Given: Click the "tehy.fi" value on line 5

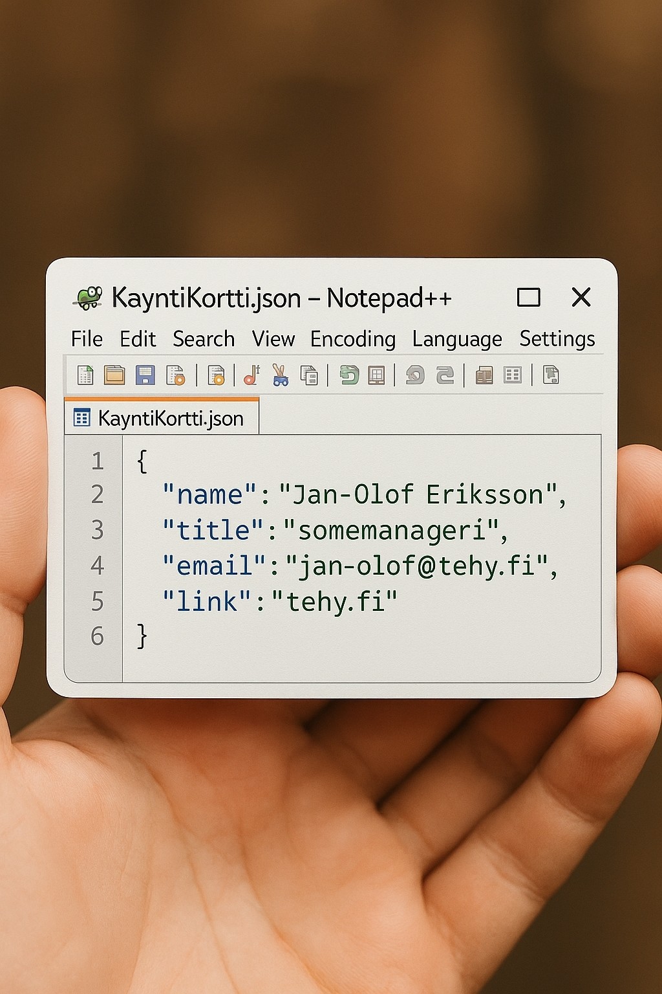Looking at the screenshot, I should 334,602.
